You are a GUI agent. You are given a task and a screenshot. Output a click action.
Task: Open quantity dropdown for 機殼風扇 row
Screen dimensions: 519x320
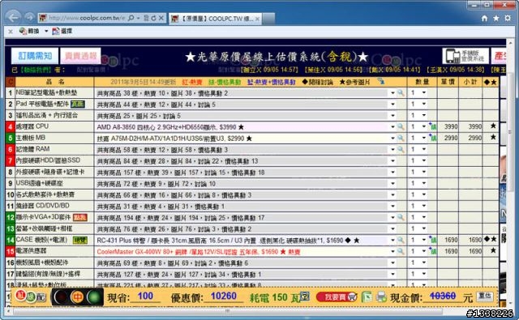click(x=424, y=262)
